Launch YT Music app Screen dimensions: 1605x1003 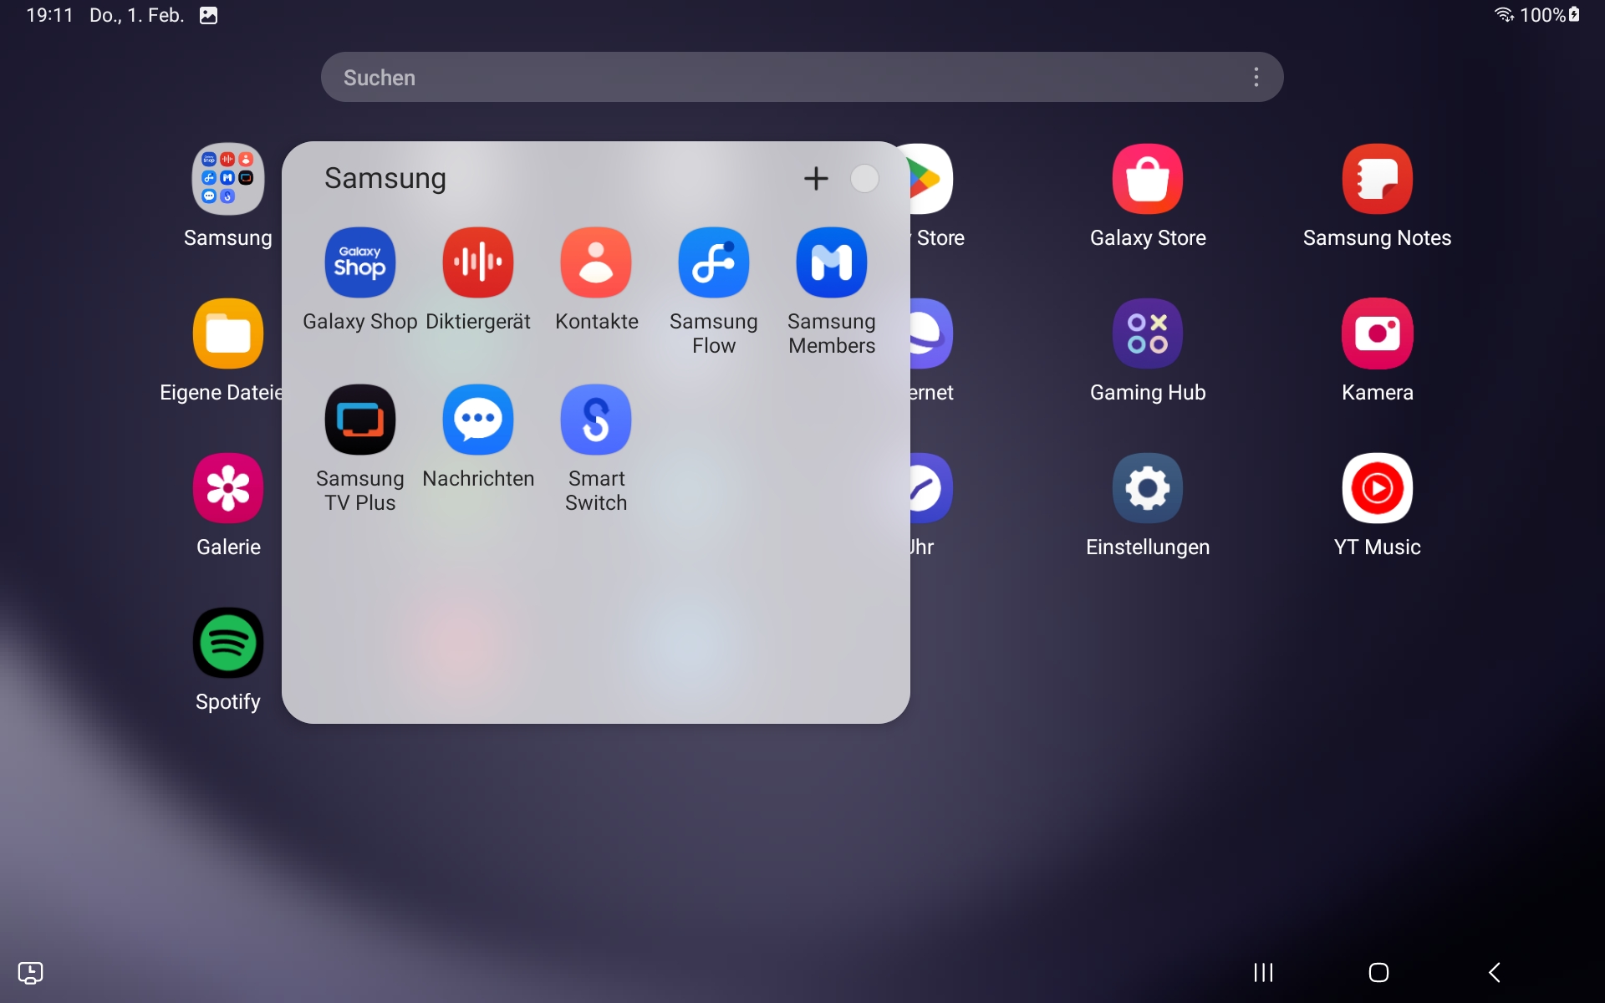coord(1377,488)
